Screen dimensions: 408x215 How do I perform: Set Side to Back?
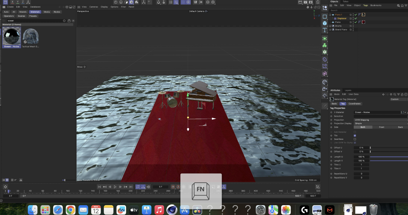click(x=400, y=127)
